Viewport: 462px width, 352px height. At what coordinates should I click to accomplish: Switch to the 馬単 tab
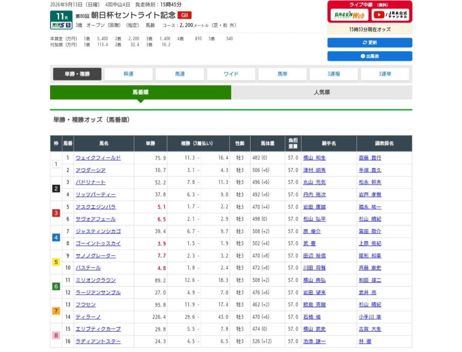[x=283, y=74]
